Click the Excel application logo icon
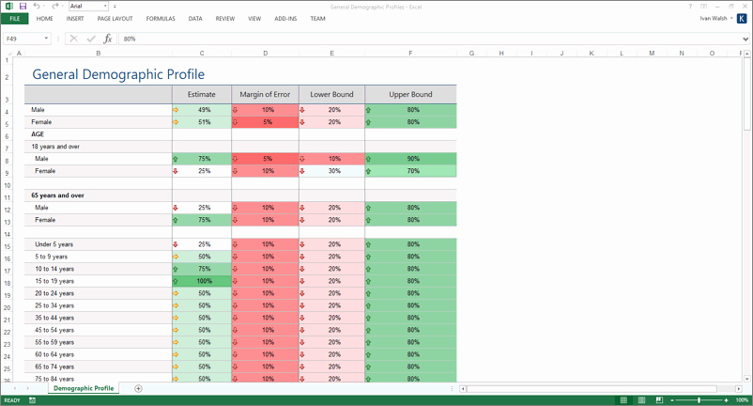This screenshot has height=406, width=753. pos(8,7)
